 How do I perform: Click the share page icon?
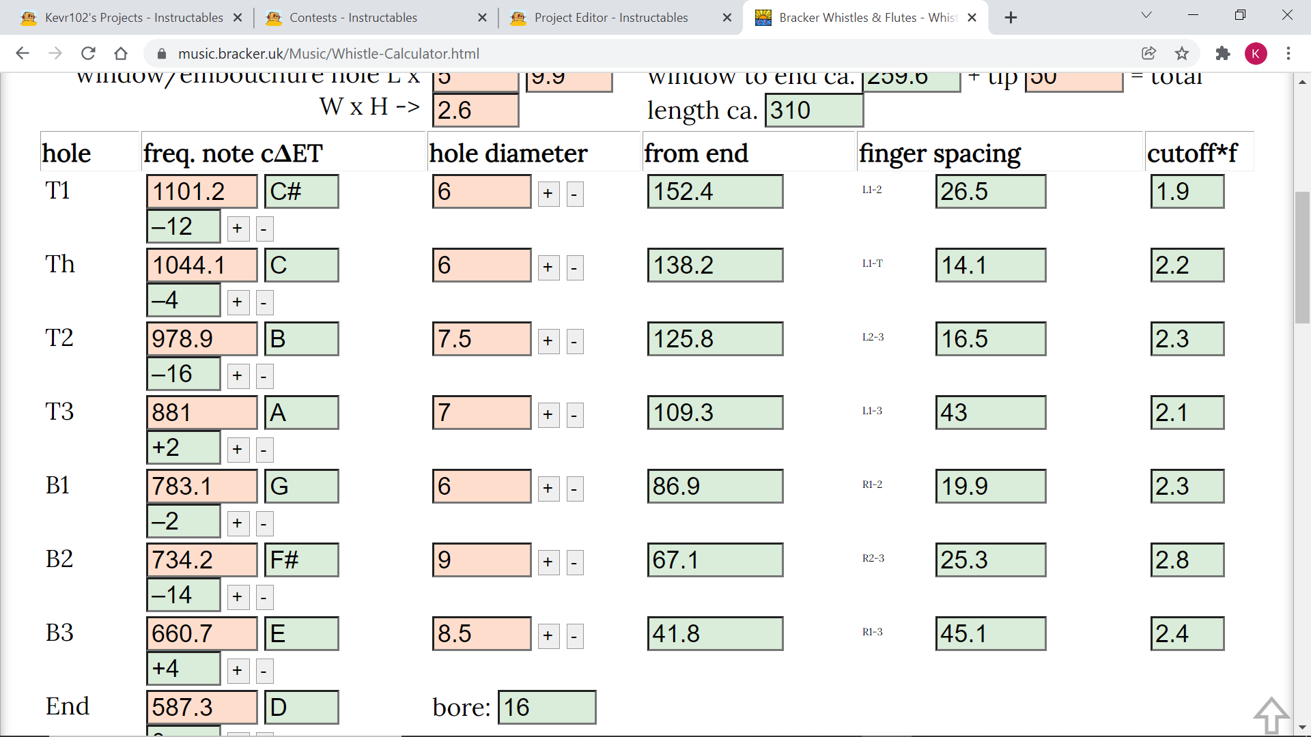point(1148,53)
